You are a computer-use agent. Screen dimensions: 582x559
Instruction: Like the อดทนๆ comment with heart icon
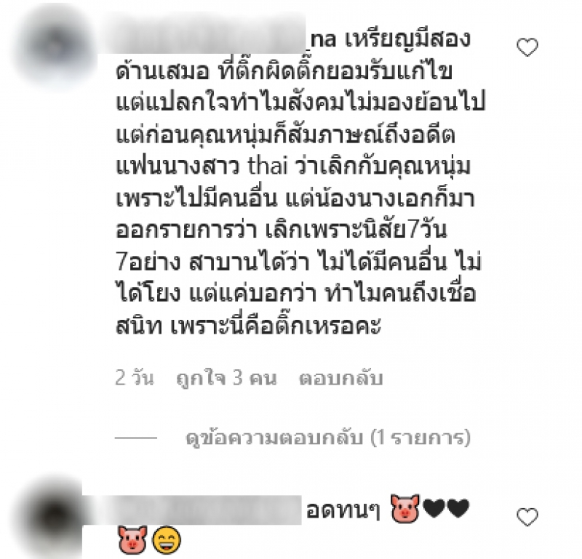point(527,517)
